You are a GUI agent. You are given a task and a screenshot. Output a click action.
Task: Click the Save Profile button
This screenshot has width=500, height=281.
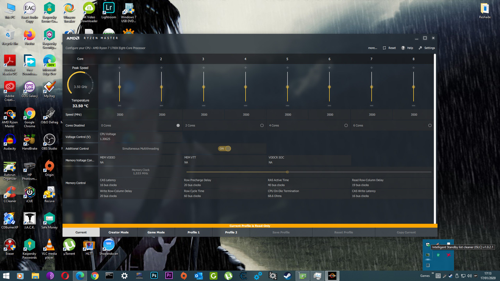pyautogui.click(x=281, y=232)
